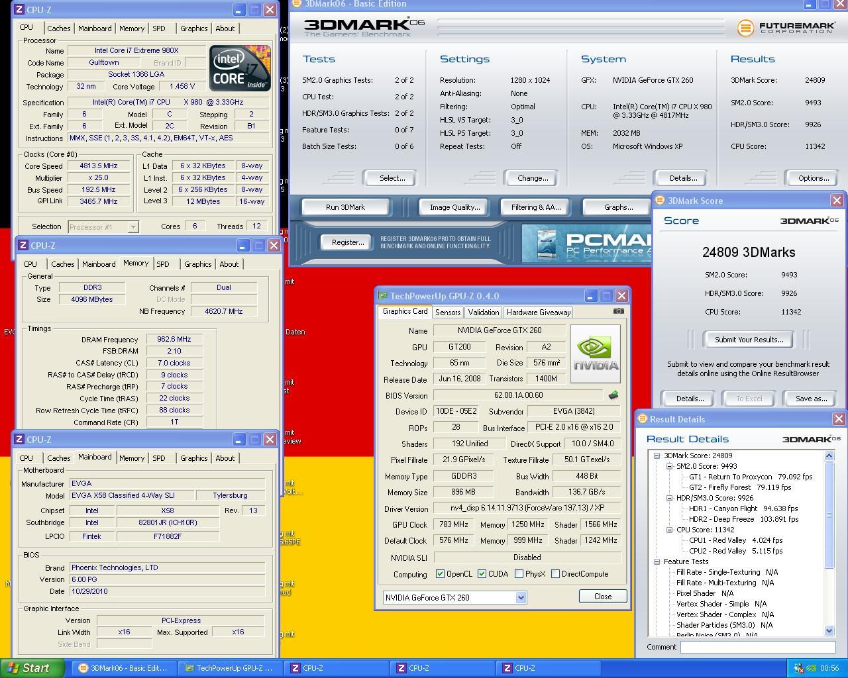848x678 pixels.
Task: Open the Processor #1 selection dropdown
Action: (x=103, y=226)
